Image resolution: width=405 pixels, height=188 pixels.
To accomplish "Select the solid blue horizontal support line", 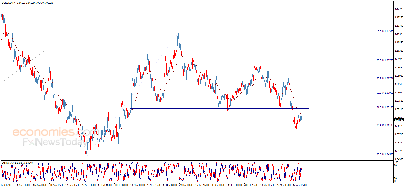I will [x=220, y=109].
